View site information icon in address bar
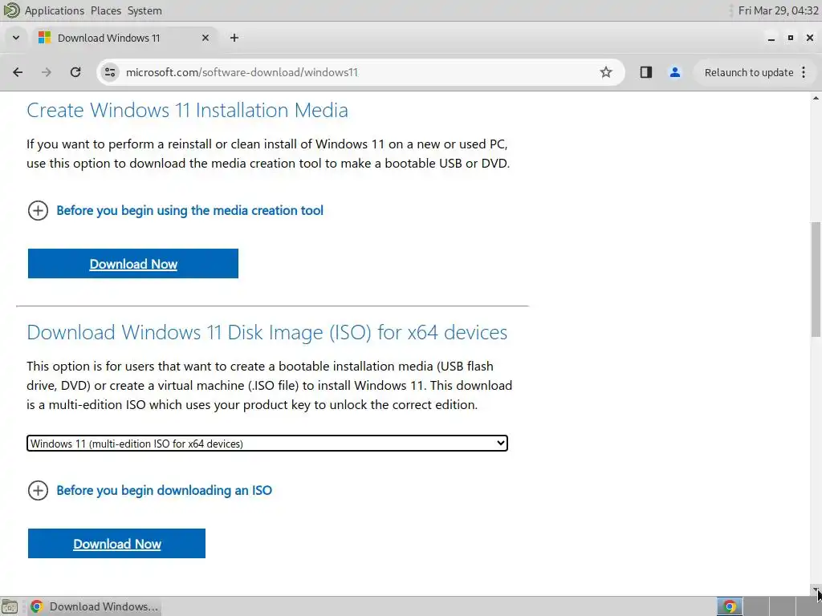The height and width of the screenshot is (616, 822). [109, 72]
